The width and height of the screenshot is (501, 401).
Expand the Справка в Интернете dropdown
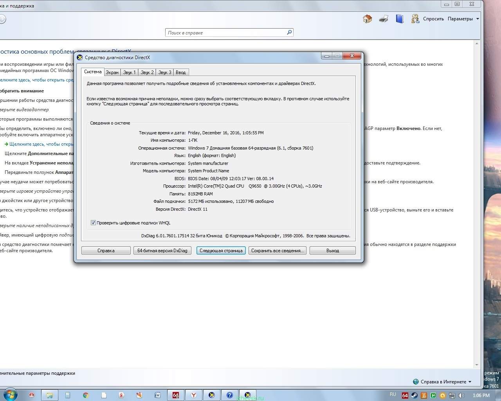443,382
